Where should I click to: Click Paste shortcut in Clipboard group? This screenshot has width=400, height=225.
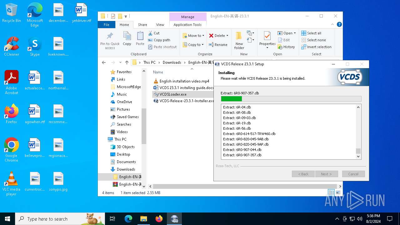(162, 47)
